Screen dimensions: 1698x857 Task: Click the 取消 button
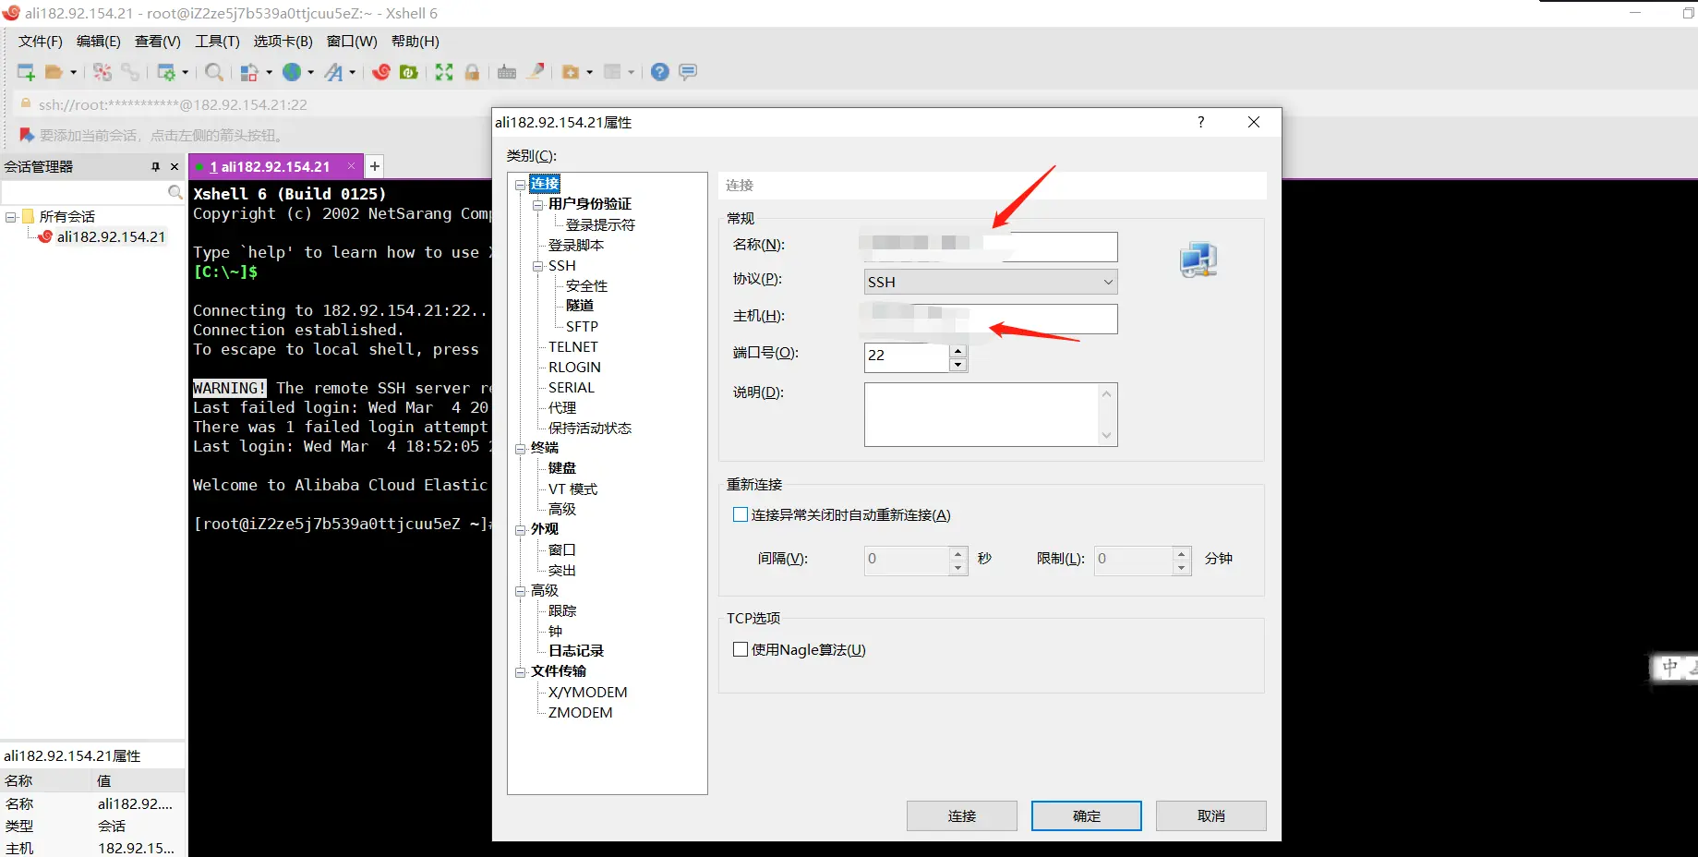pos(1211,815)
